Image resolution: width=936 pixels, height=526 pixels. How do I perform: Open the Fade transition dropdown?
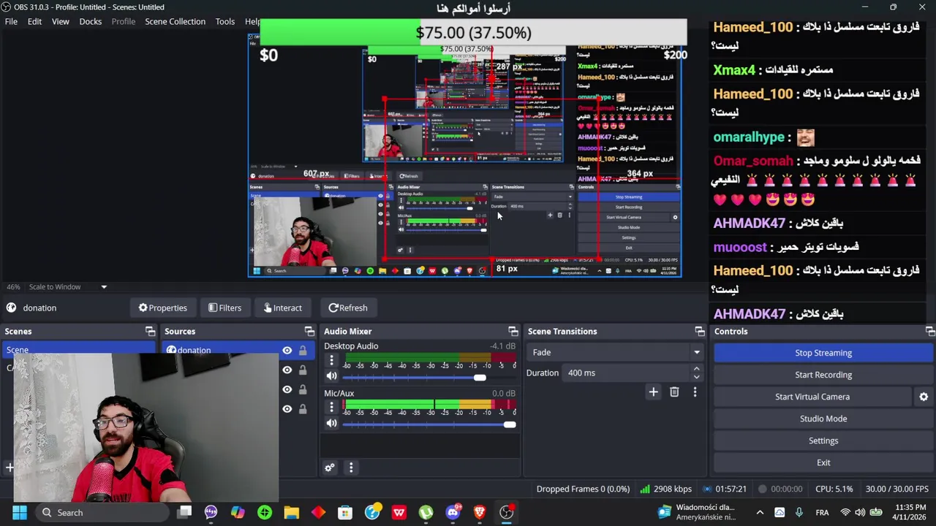[x=614, y=352]
